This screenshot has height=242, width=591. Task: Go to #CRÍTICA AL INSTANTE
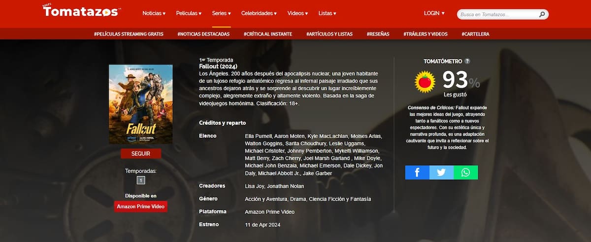267,34
